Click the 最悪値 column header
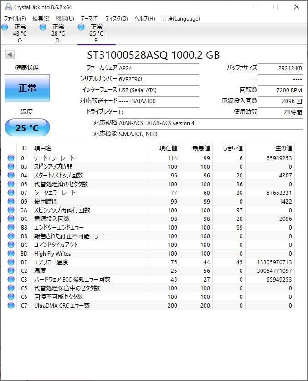This screenshot has height=381, width=308. pos(196,148)
